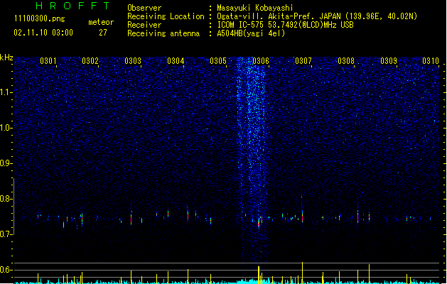Image resolution: width=447 pixels, height=284 pixels.
Task: Click the 0.6 kHz axis label
Action: coord(6,270)
